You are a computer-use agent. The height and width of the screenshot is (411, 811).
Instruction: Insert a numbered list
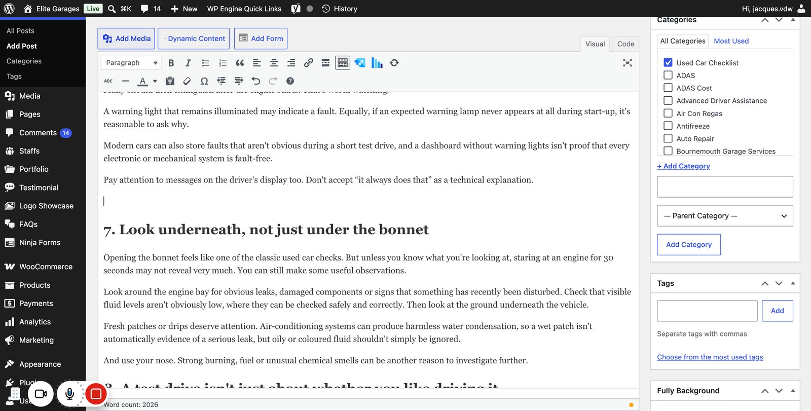pos(223,63)
